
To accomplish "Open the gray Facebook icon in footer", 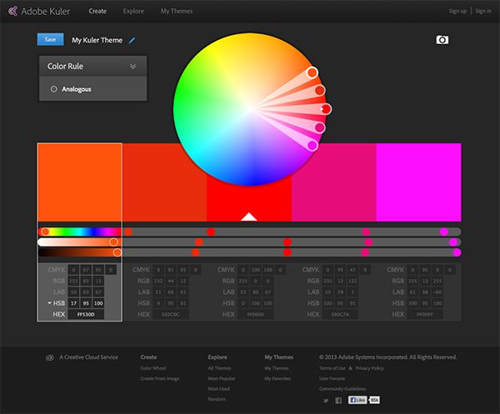I will pyautogui.click(x=338, y=401).
